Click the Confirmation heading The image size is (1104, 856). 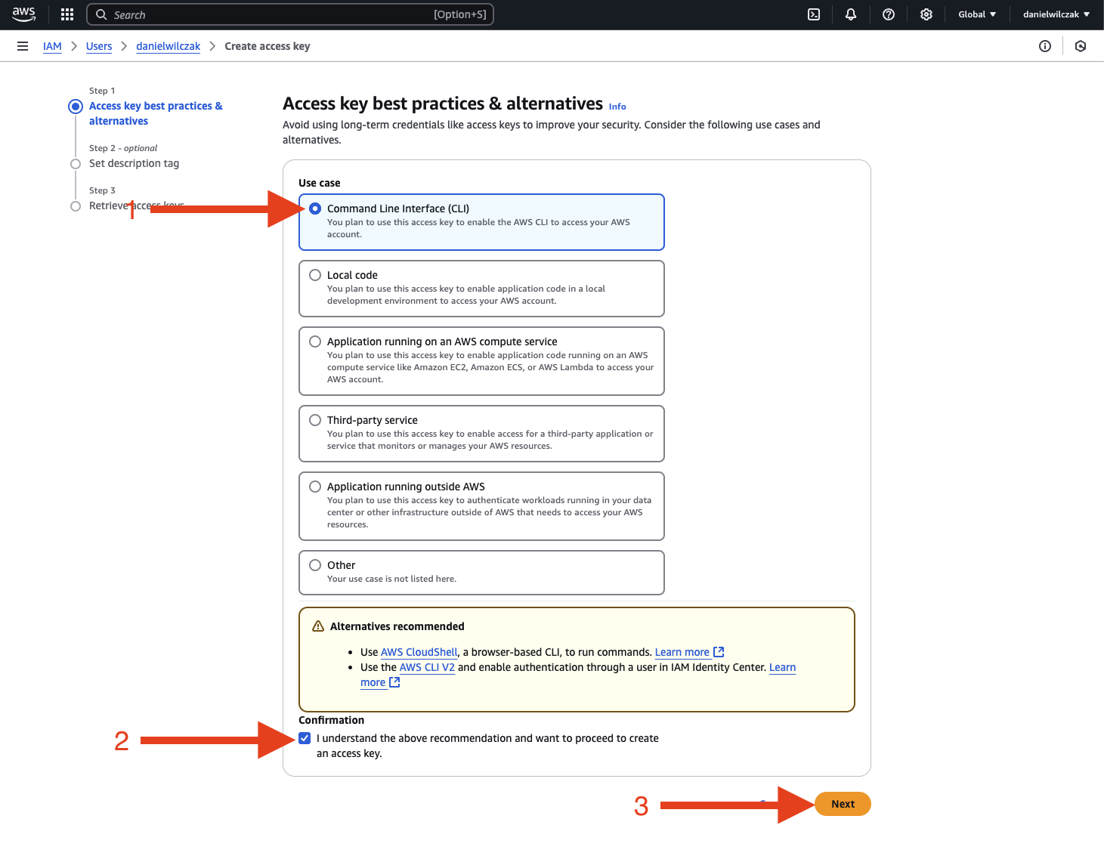331,720
